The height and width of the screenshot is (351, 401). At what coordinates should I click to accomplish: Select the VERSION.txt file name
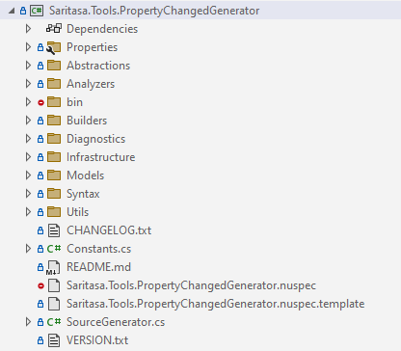pos(97,340)
